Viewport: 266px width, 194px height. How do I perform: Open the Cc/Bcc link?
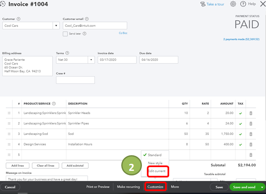tap(123, 33)
